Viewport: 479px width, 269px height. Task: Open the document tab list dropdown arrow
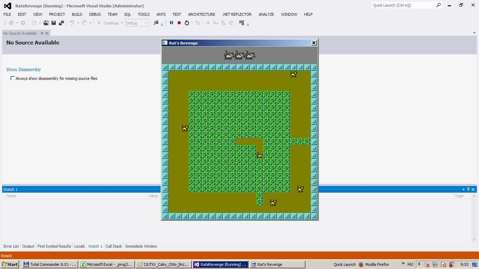(474, 33)
